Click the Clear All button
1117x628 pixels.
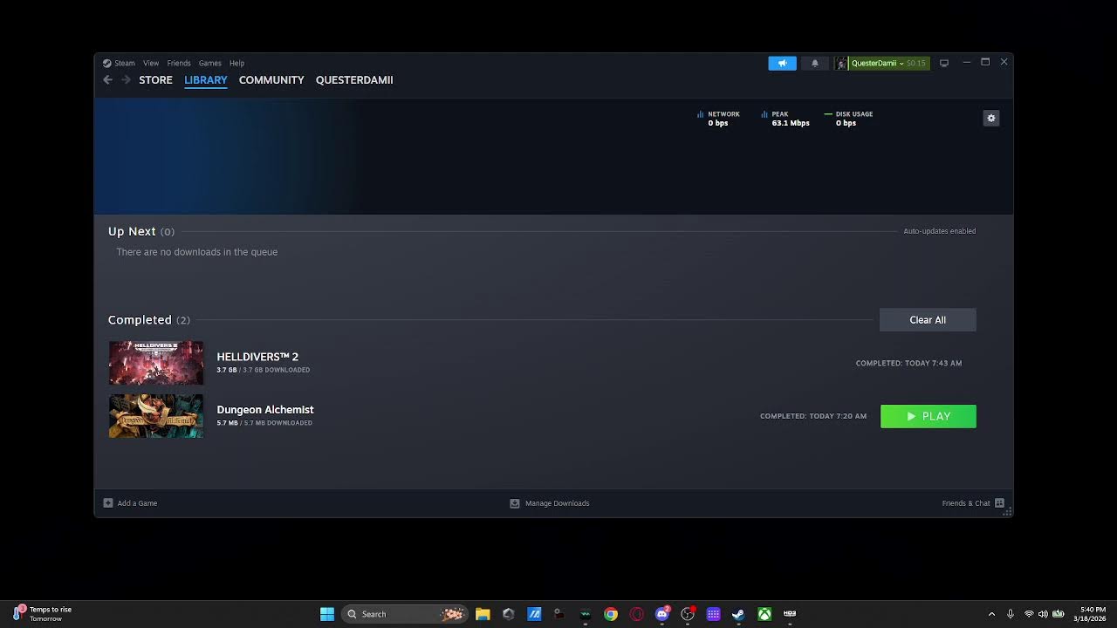[x=928, y=320]
